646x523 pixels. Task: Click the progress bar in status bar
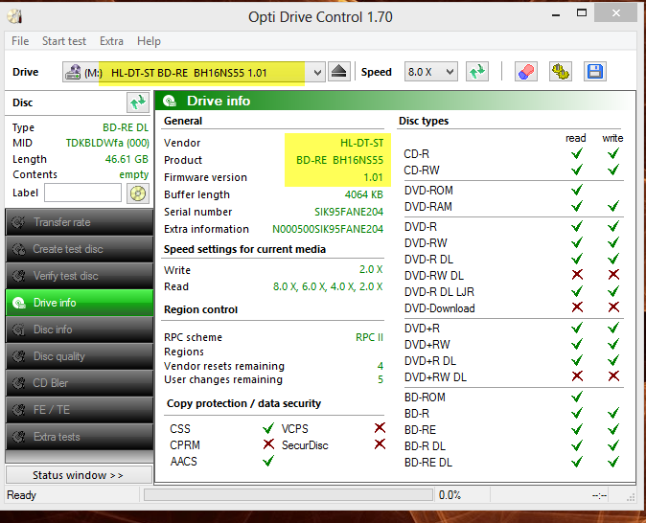tap(288, 494)
